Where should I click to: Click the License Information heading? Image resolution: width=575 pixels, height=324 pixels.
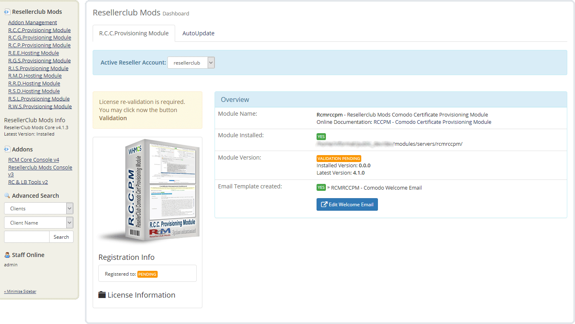point(141,295)
